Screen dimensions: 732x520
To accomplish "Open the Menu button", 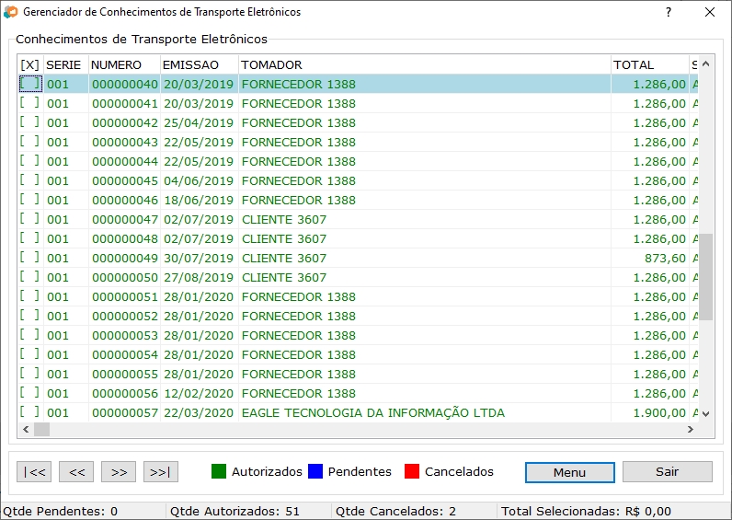I will tap(569, 472).
